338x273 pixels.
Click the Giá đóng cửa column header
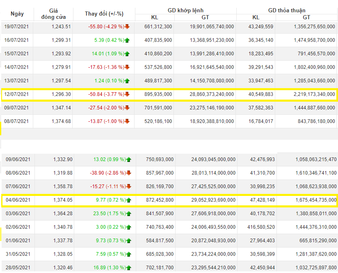point(53,14)
